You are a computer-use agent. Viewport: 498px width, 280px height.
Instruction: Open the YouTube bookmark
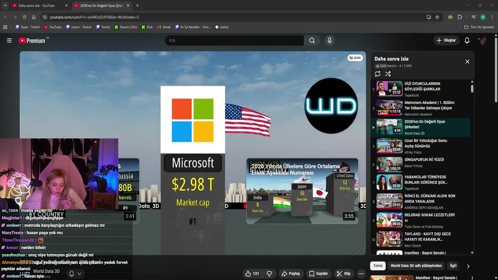coord(53,27)
